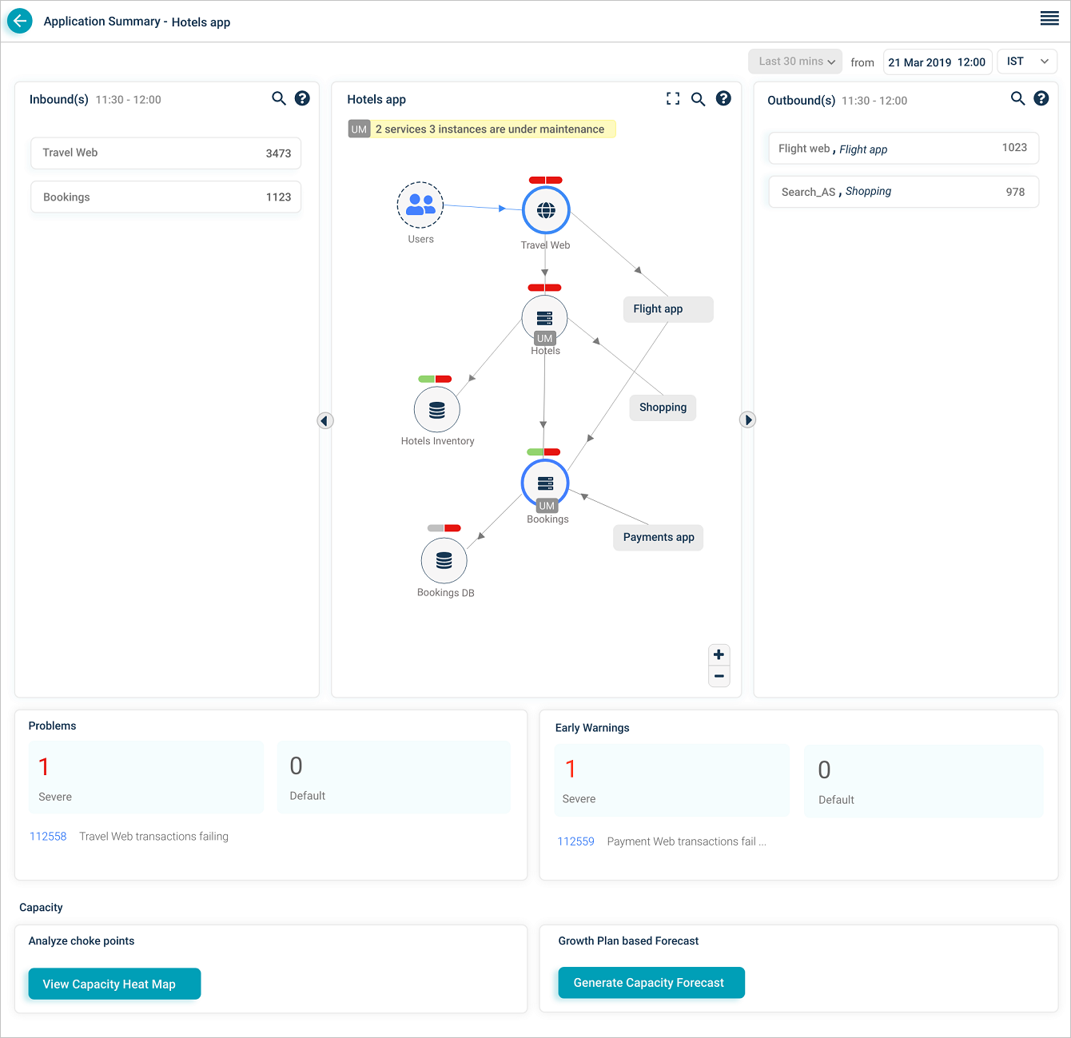Open the IST timezone dropdown
This screenshot has height=1038, width=1071.
click(1027, 62)
